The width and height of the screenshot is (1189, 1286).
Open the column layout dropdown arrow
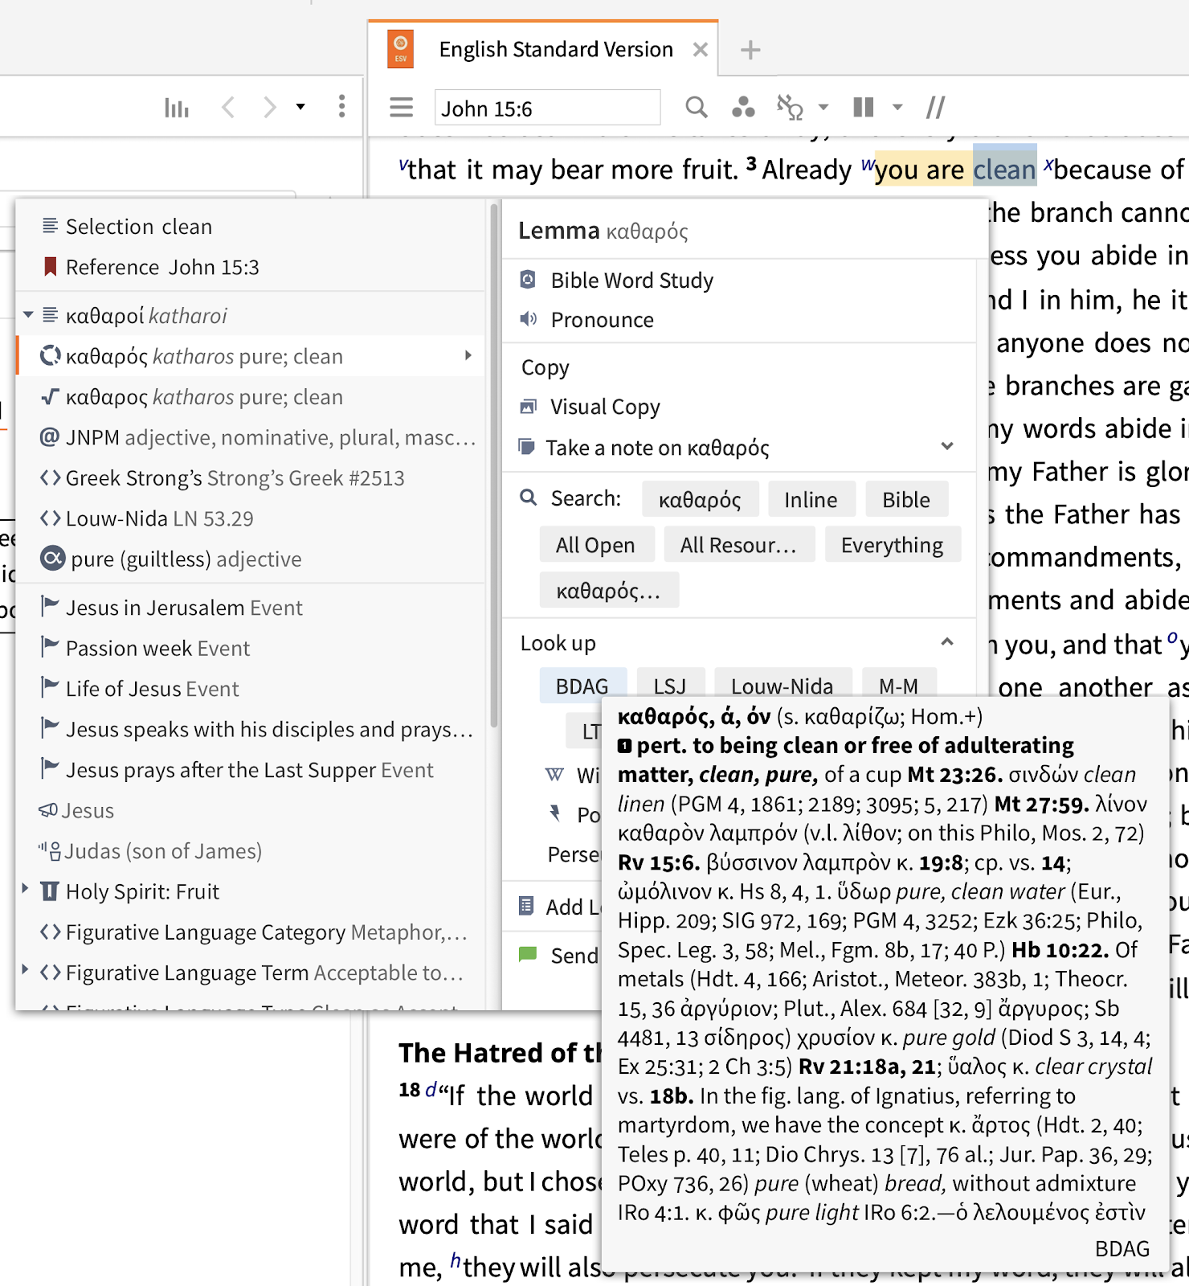(897, 108)
